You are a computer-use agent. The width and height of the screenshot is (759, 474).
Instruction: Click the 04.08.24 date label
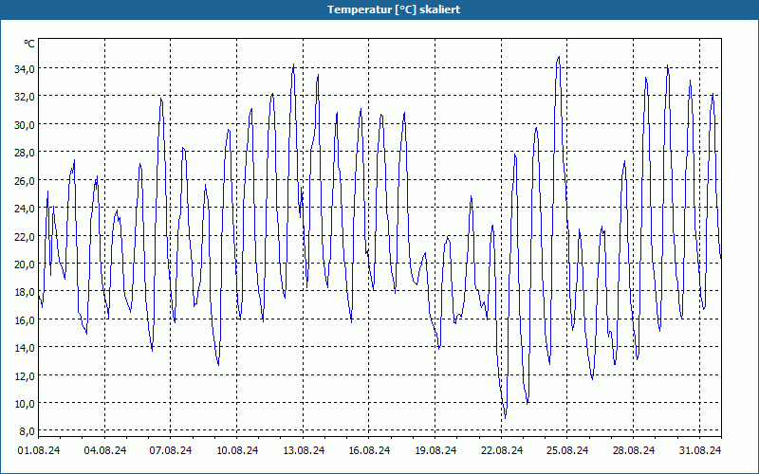tap(105, 450)
